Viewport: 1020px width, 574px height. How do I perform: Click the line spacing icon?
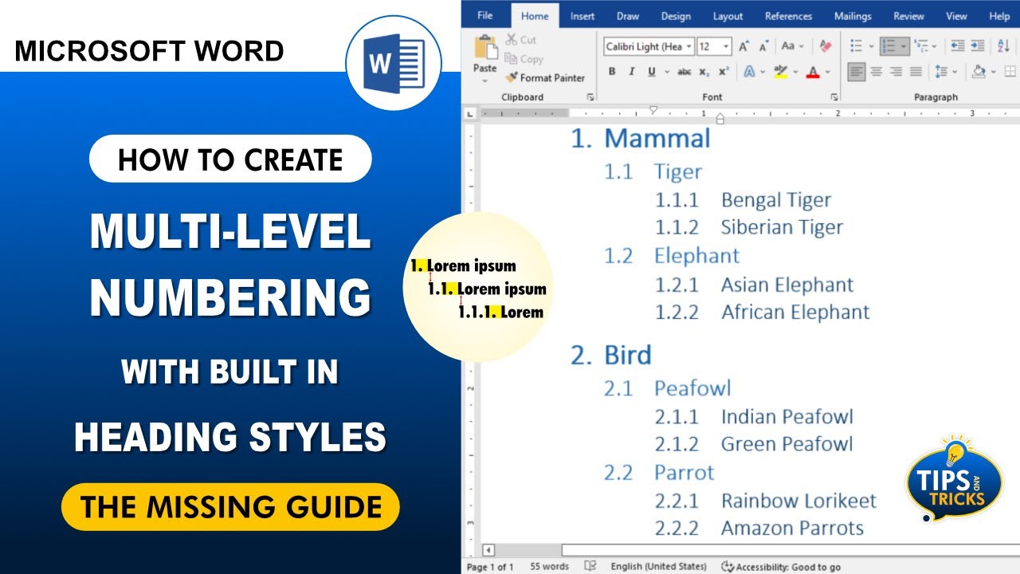[941, 72]
